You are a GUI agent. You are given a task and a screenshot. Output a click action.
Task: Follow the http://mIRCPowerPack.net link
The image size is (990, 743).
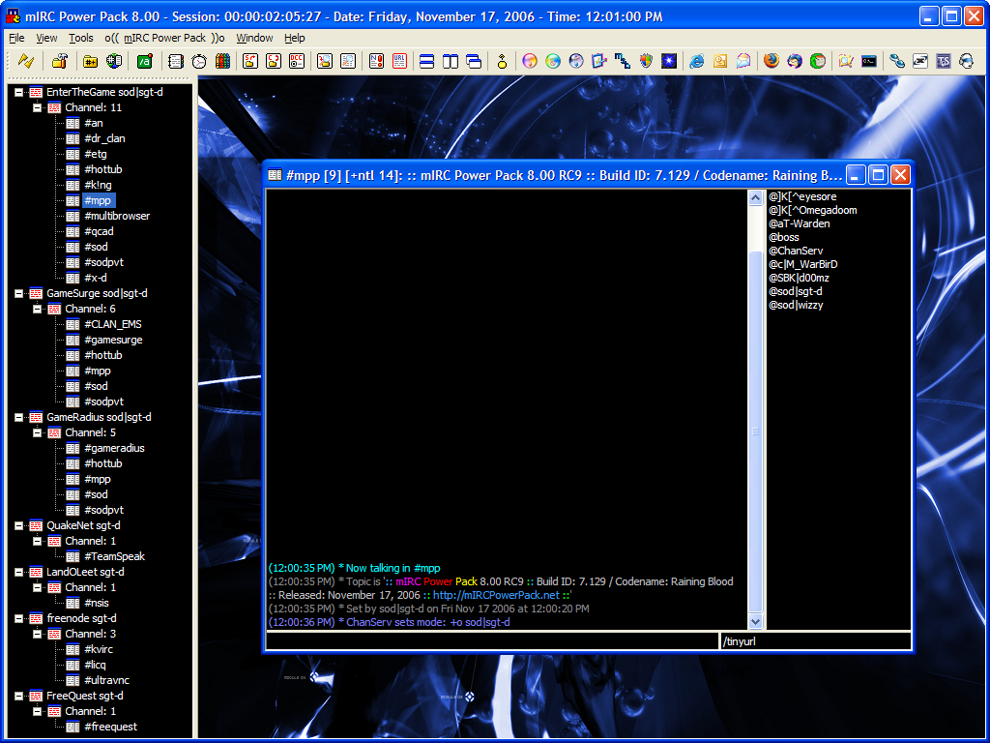pyautogui.click(x=496, y=595)
